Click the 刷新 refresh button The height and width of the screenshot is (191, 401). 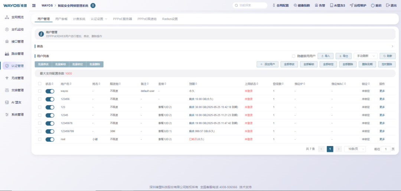pyautogui.click(x=388, y=56)
